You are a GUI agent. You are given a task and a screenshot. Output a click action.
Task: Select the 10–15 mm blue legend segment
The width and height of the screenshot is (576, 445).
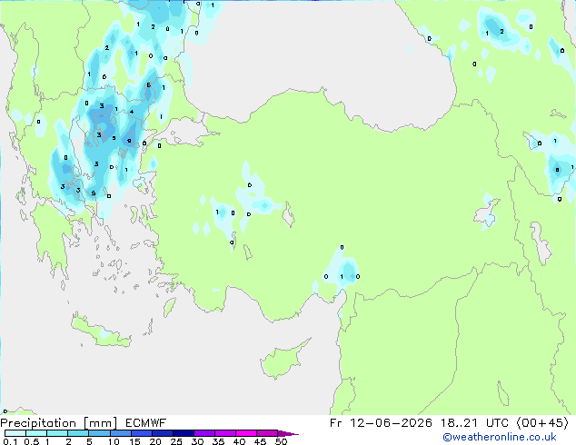point(120,433)
